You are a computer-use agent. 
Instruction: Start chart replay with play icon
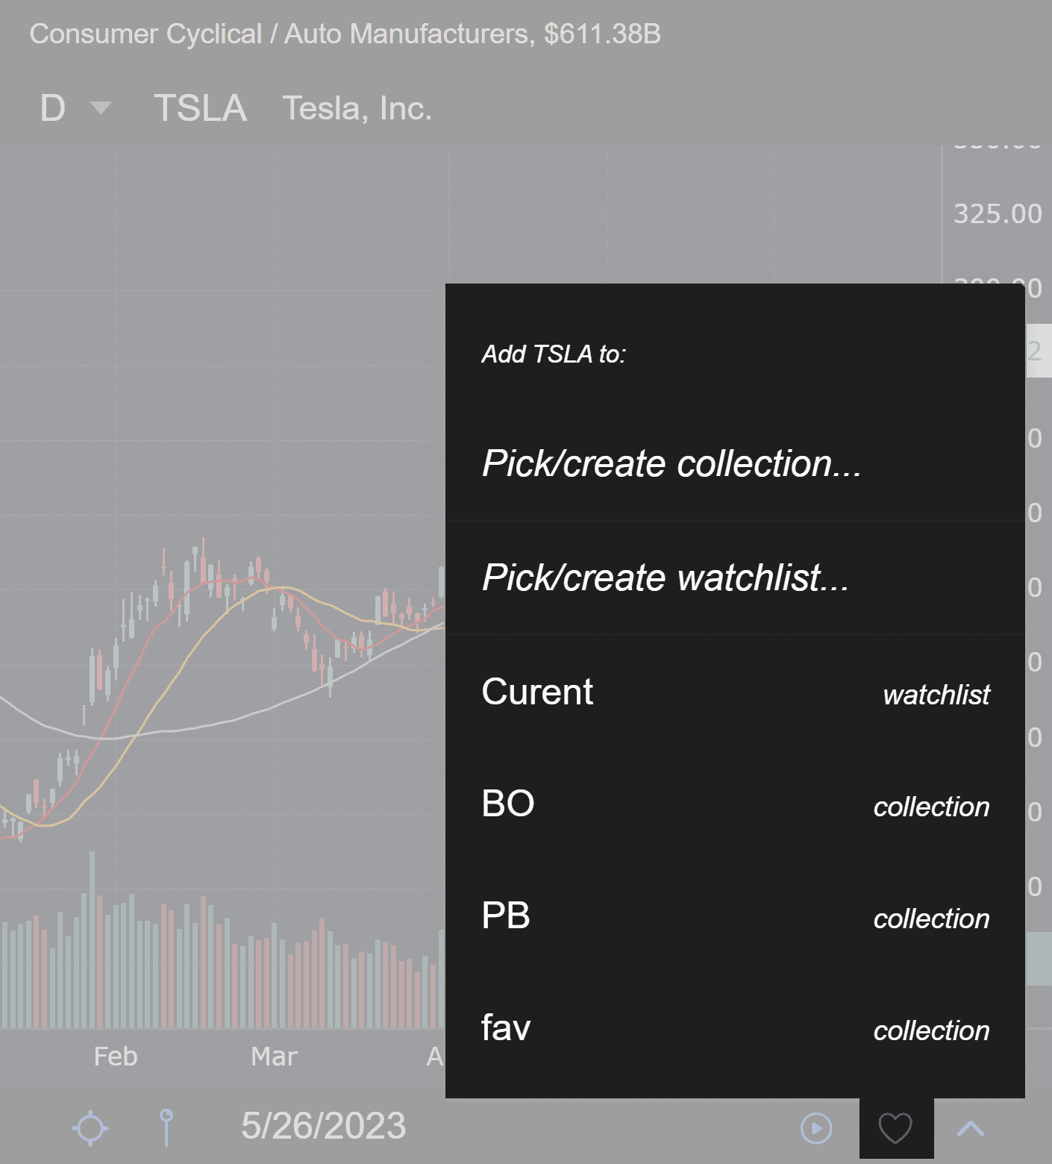(x=816, y=1128)
